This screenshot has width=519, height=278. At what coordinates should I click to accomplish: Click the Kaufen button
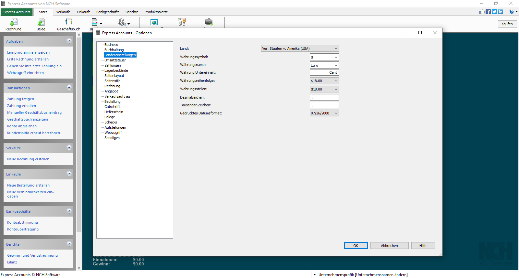507,24
